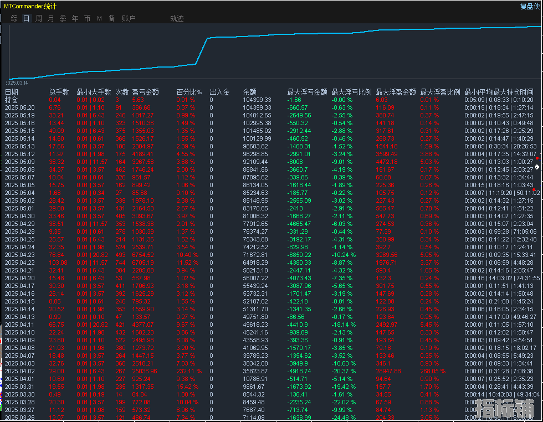Click the 最大浮亏金额 column header
The image size is (543, 422).
pos(307,92)
